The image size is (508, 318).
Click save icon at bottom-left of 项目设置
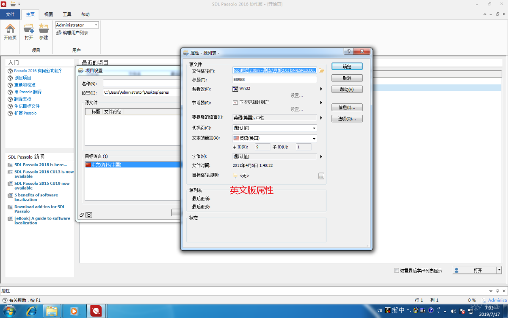(89, 215)
